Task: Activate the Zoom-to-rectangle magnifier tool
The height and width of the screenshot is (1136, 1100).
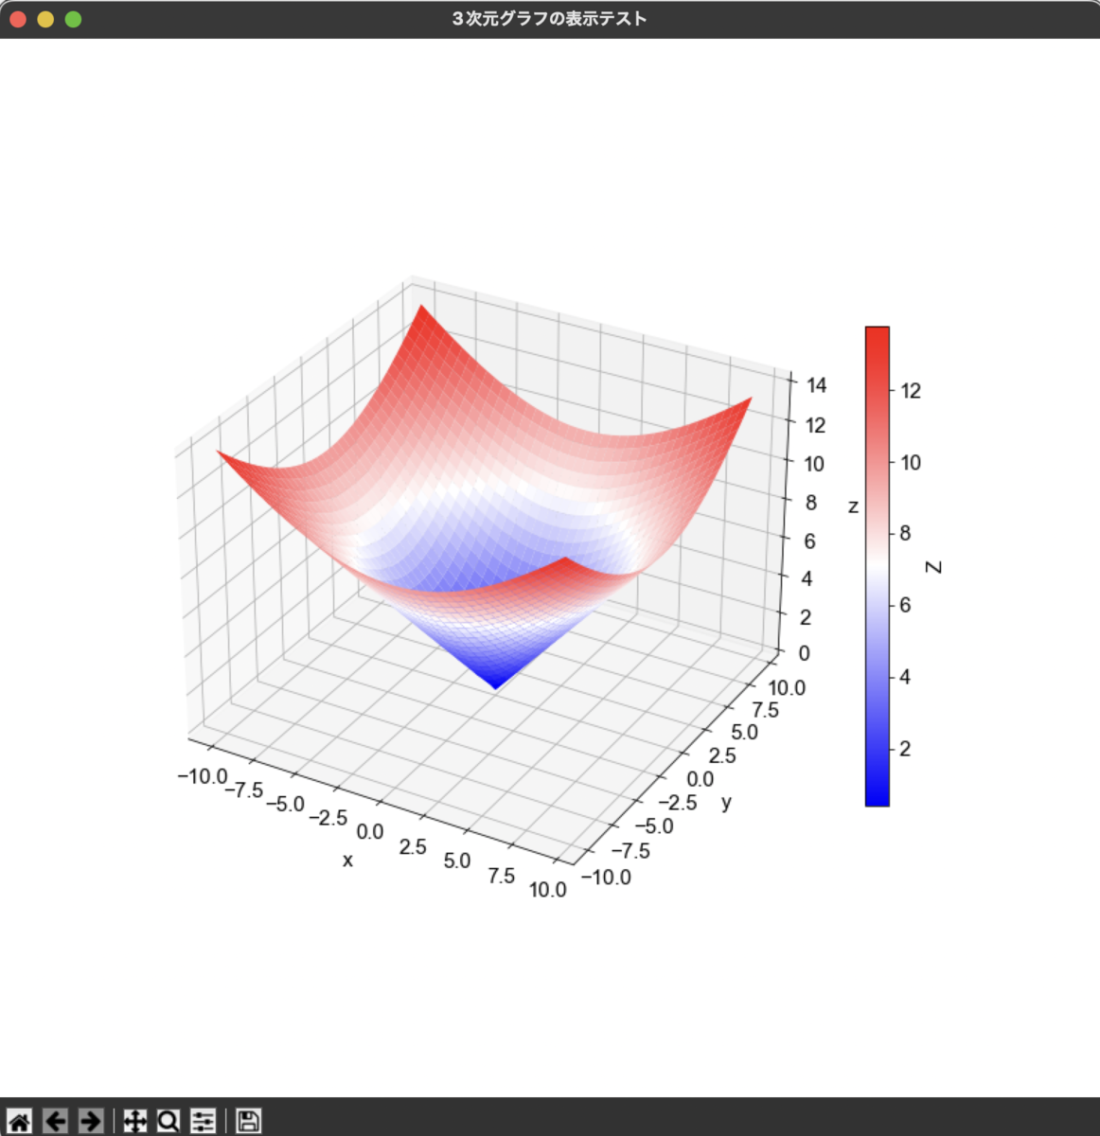Action: coord(169,1122)
